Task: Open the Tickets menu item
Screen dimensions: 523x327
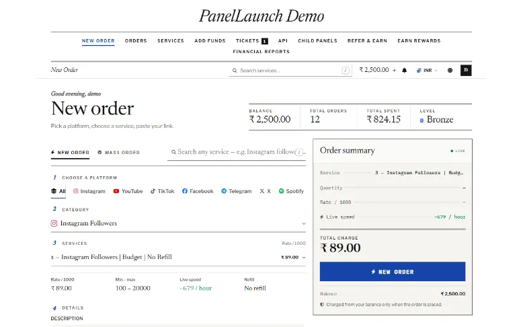Action: pyautogui.click(x=247, y=41)
